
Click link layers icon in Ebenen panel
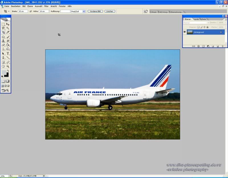(194, 46)
